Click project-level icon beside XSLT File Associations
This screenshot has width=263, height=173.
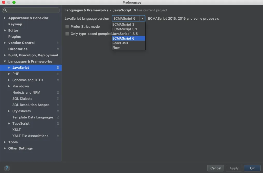click(x=58, y=136)
